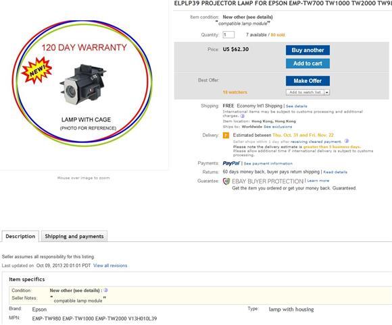Select the Add to watch list button
This screenshot has width=392, height=325.
coord(305,92)
